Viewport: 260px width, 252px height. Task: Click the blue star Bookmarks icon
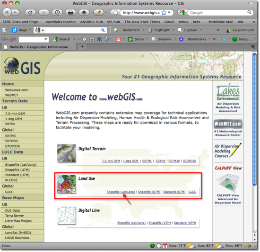click(181, 39)
